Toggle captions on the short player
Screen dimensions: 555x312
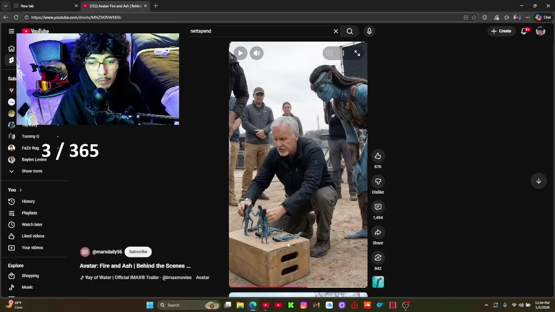330,53
